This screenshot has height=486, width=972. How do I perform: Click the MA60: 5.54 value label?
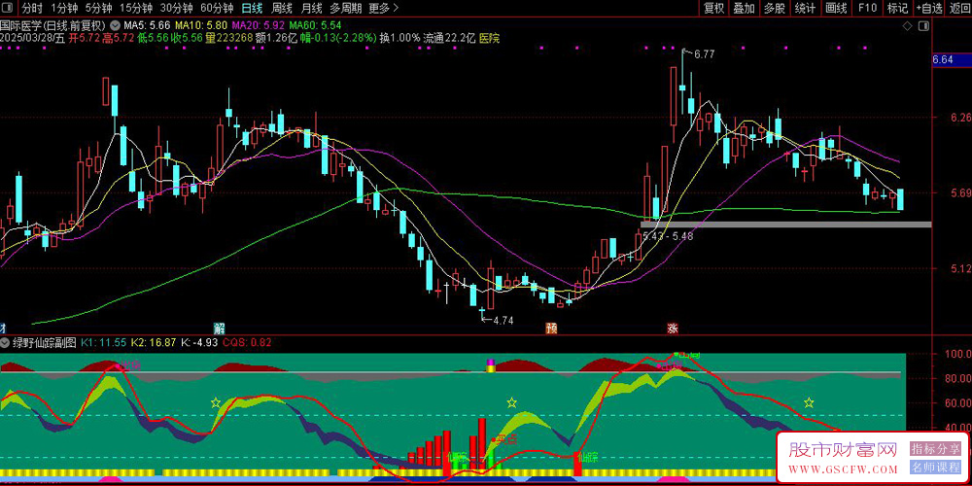[316, 26]
